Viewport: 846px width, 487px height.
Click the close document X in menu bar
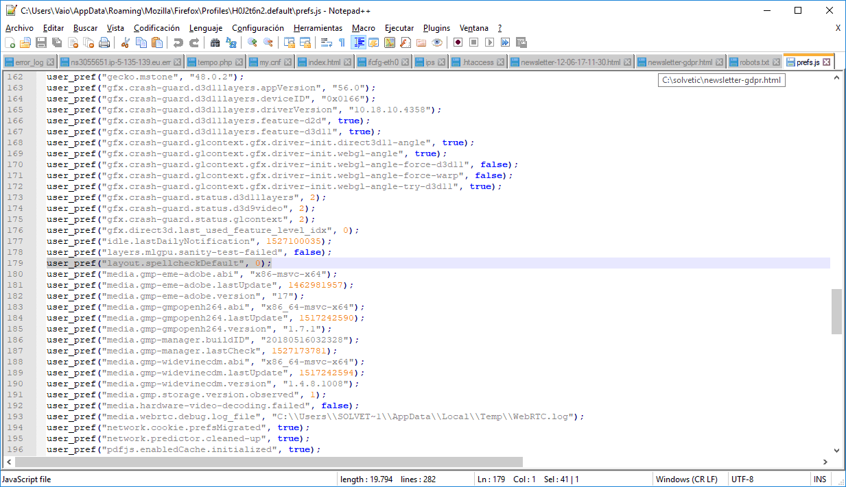tap(838, 28)
